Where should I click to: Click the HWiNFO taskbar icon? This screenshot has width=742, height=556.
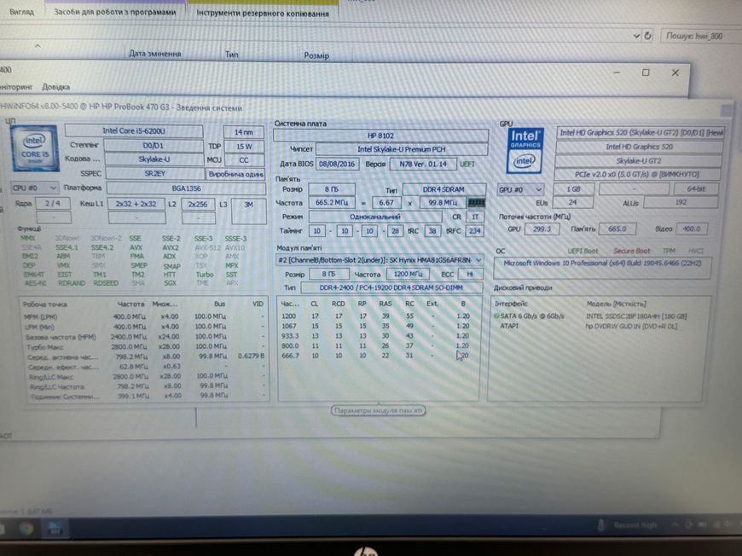55,528
